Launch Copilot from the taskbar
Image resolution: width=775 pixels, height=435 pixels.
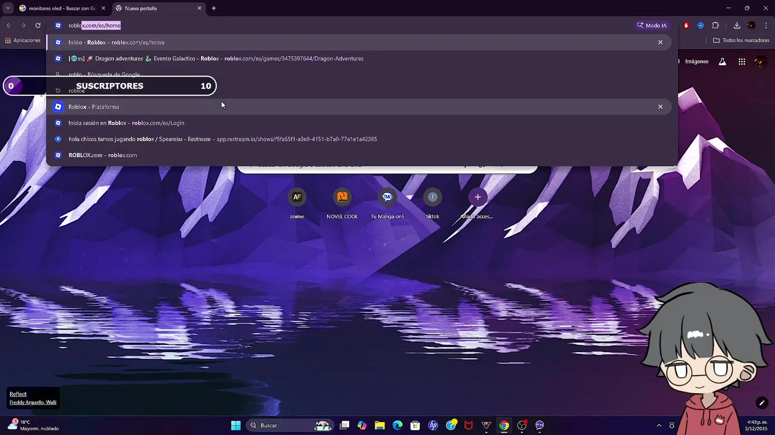click(x=362, y=425)
